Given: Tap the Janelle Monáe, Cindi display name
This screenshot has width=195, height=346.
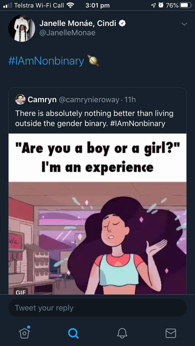Looking at the screenshot, I should click(77, 23).
